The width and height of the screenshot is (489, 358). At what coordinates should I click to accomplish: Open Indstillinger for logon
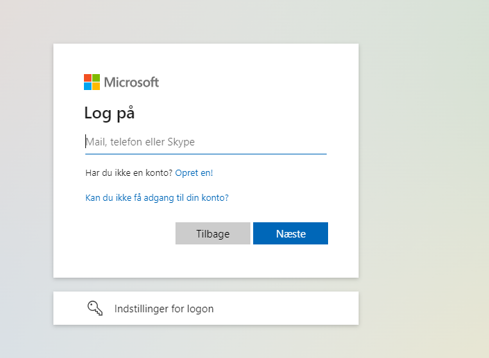click(x=206, y=308)
